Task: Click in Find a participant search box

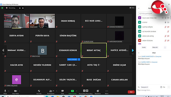Action: click(x=154, y=14)
